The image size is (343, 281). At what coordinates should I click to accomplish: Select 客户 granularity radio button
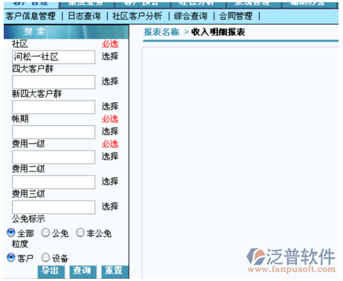(11, 258)
